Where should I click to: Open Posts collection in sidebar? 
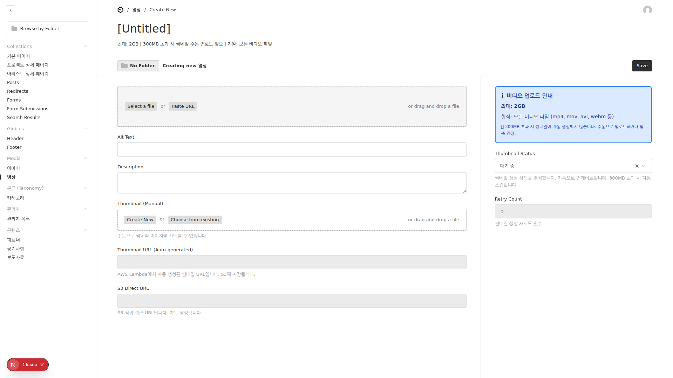[13, 83]
